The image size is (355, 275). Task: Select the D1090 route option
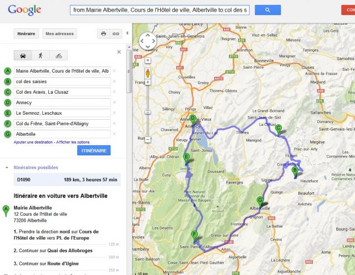pyautogui.click(x=67, y=180)
